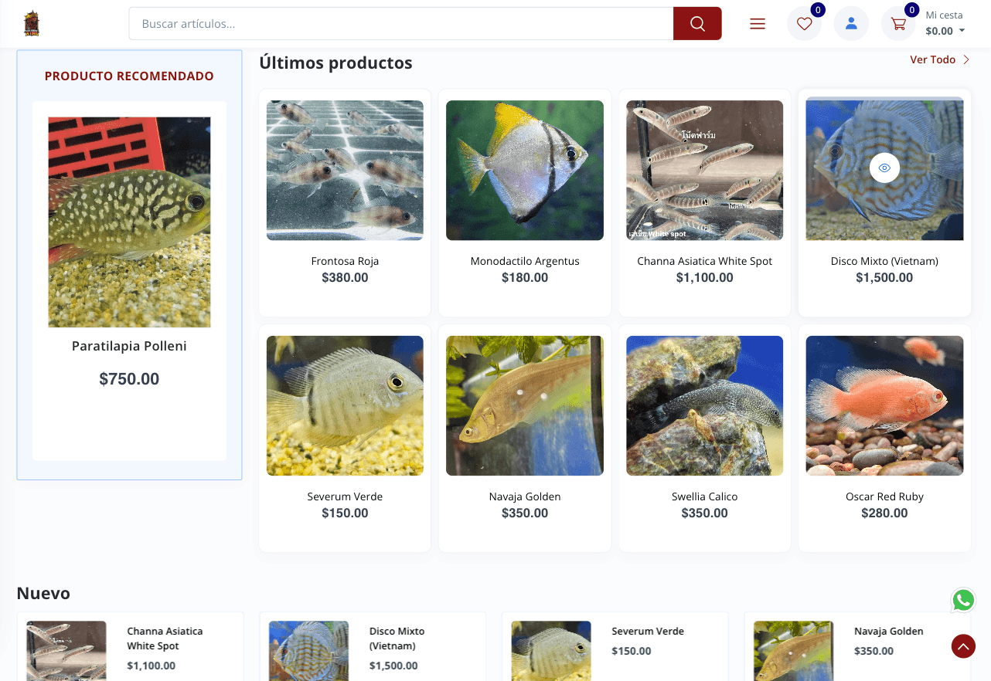
Task: Open the wishlist heart icon
Action: tap(804, 24)
